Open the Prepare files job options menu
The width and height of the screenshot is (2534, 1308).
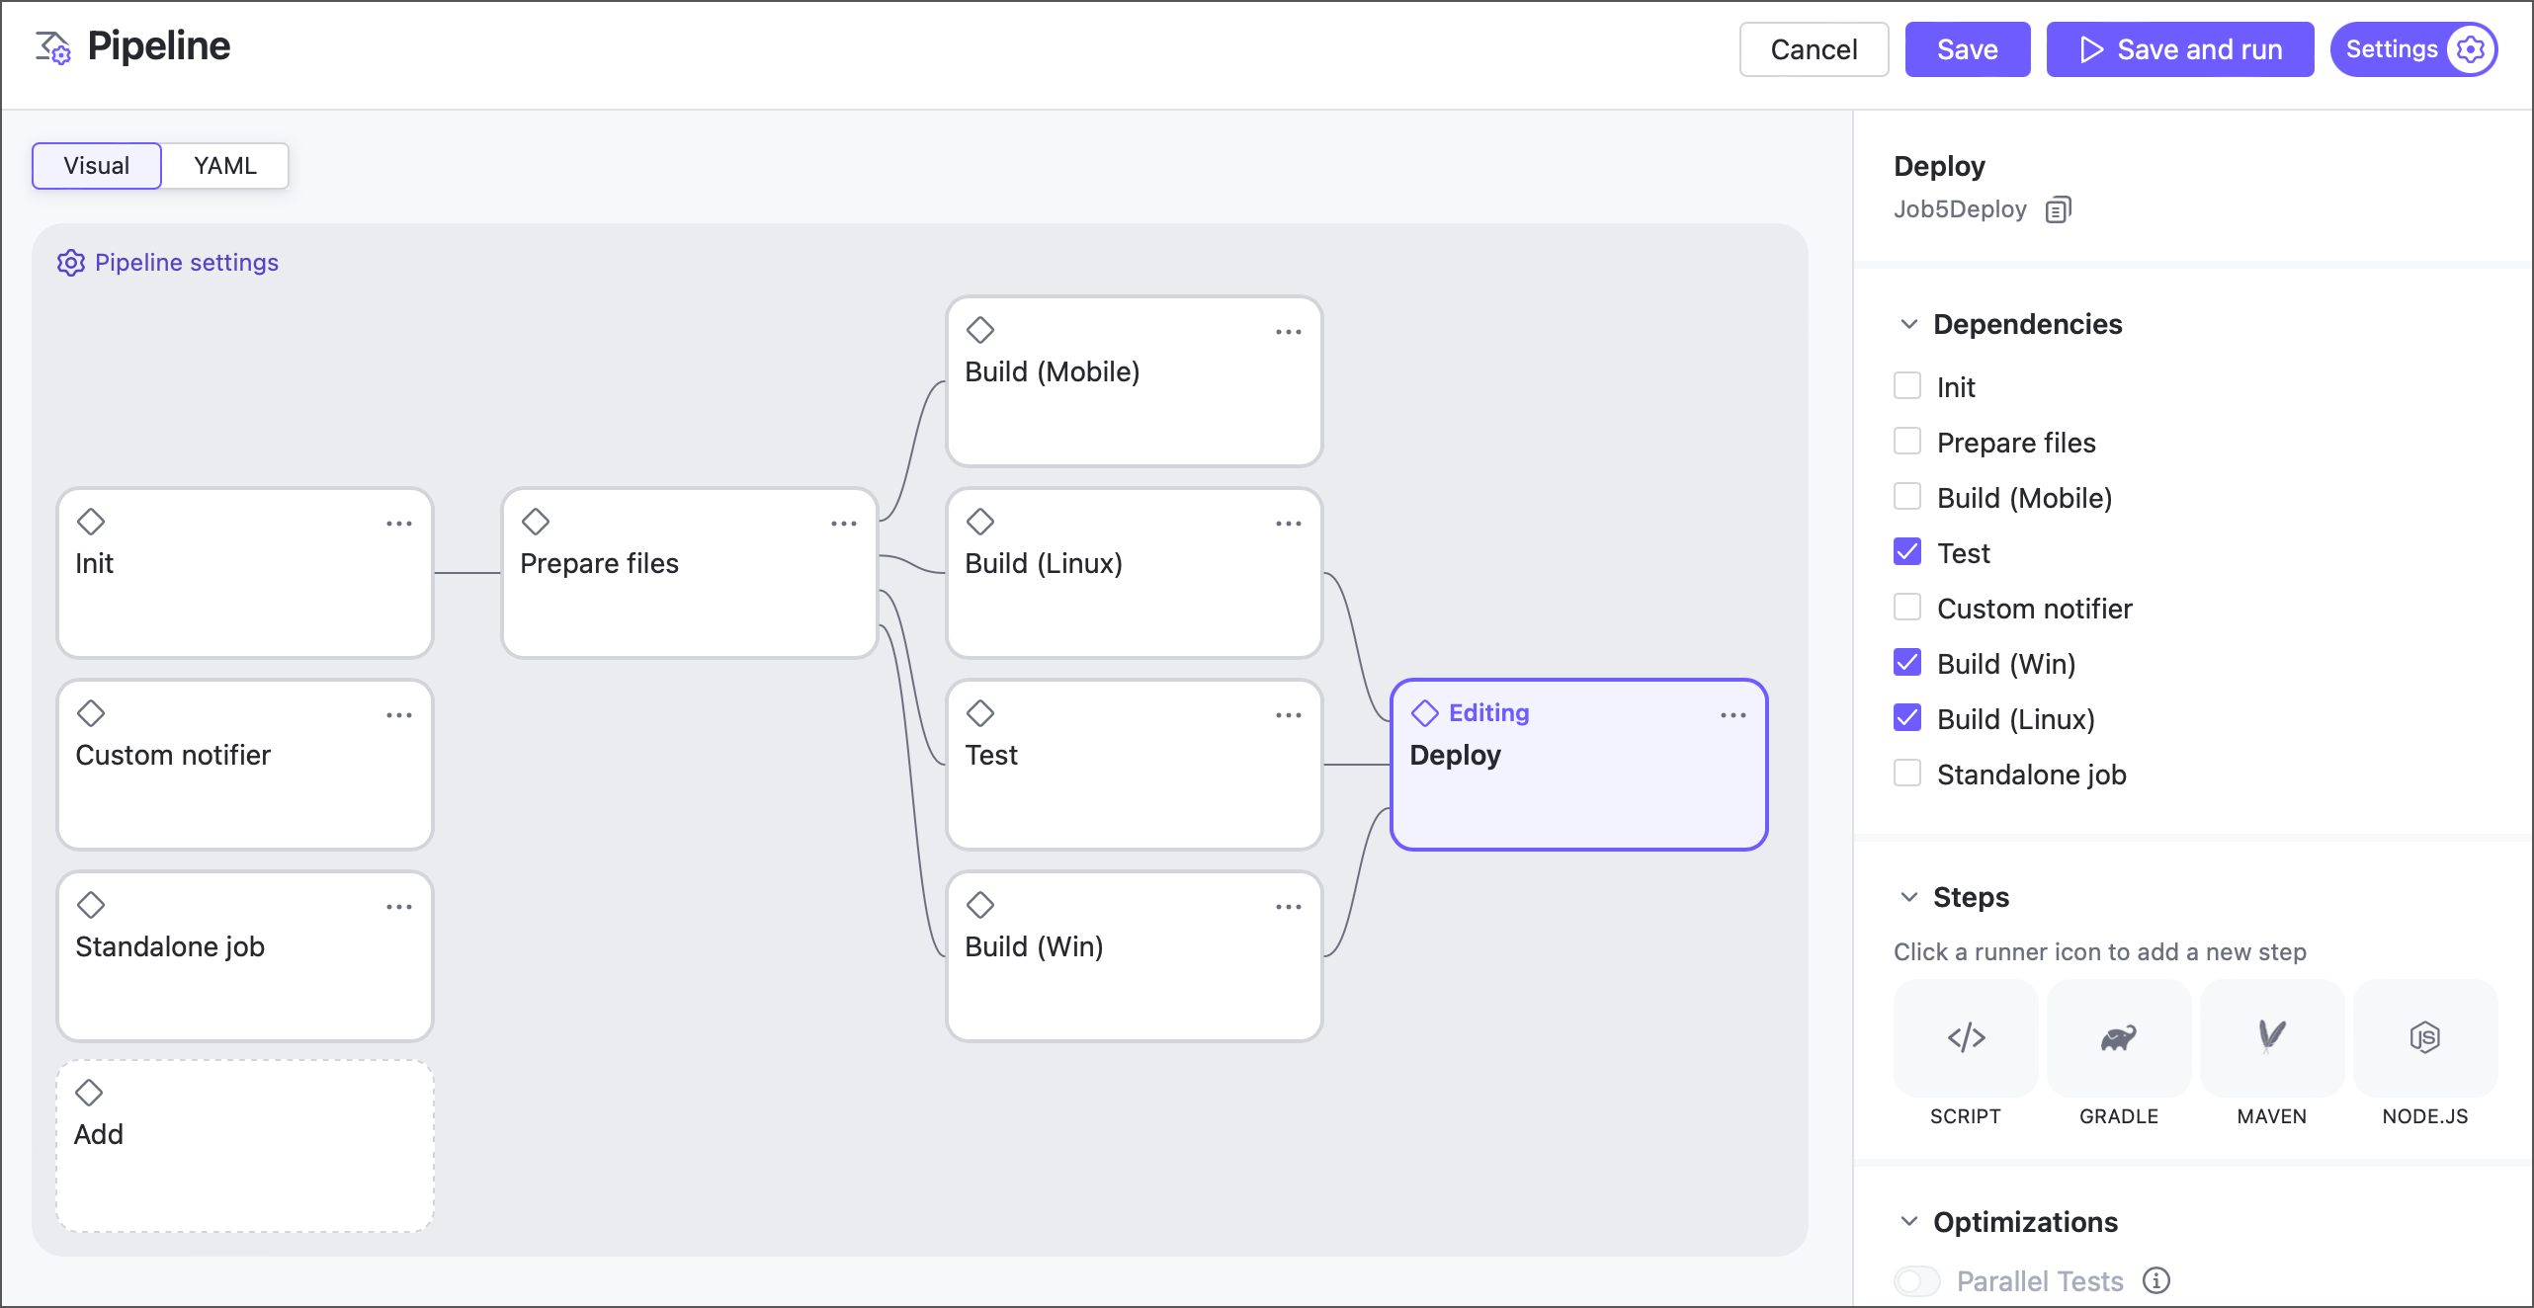845,523
